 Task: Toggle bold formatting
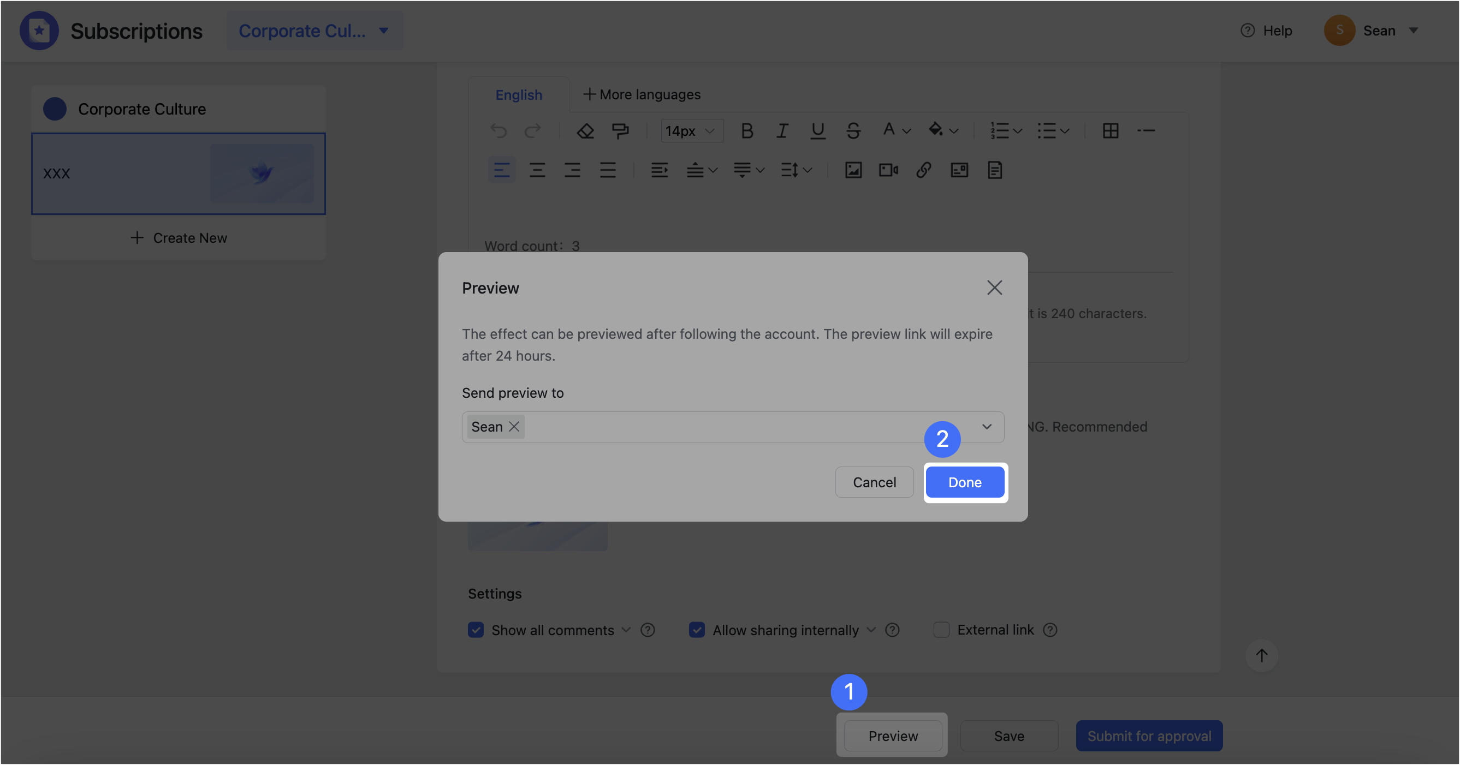point(746,131)
